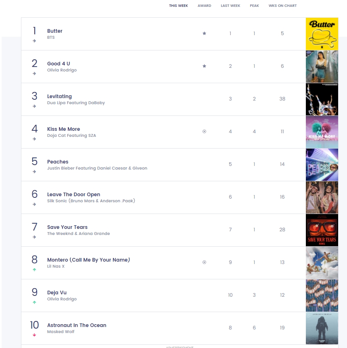Screen dimensions: 347x348
Task: Open the Astronaut In The Ocean cover art
Action: [322, 328]
